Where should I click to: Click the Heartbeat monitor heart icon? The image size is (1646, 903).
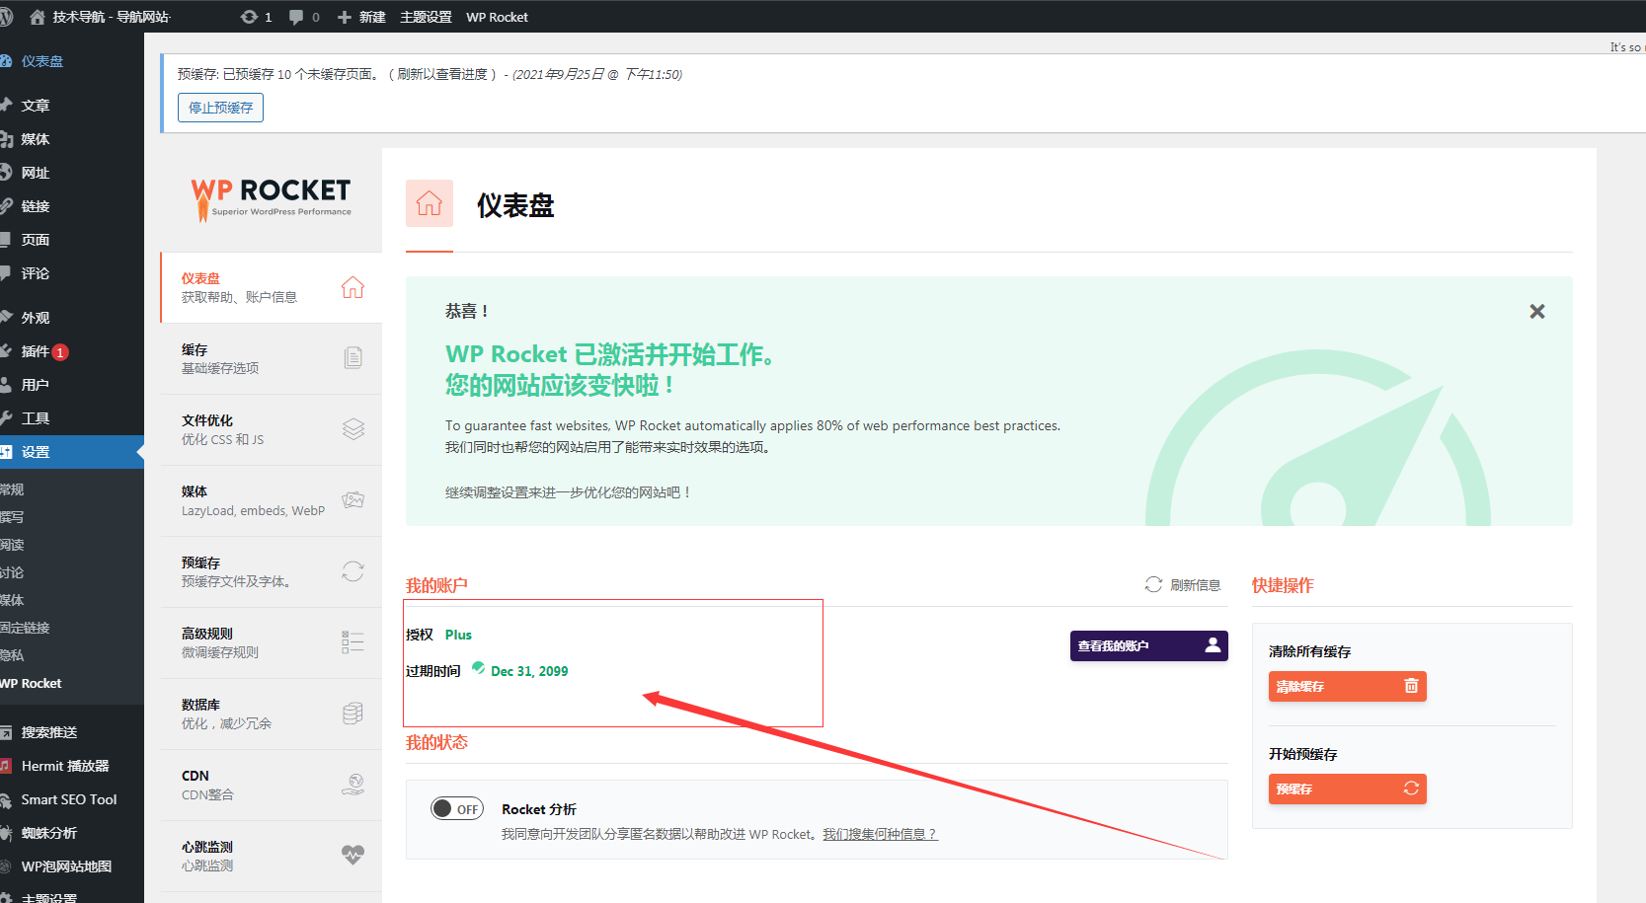[353, 855]
